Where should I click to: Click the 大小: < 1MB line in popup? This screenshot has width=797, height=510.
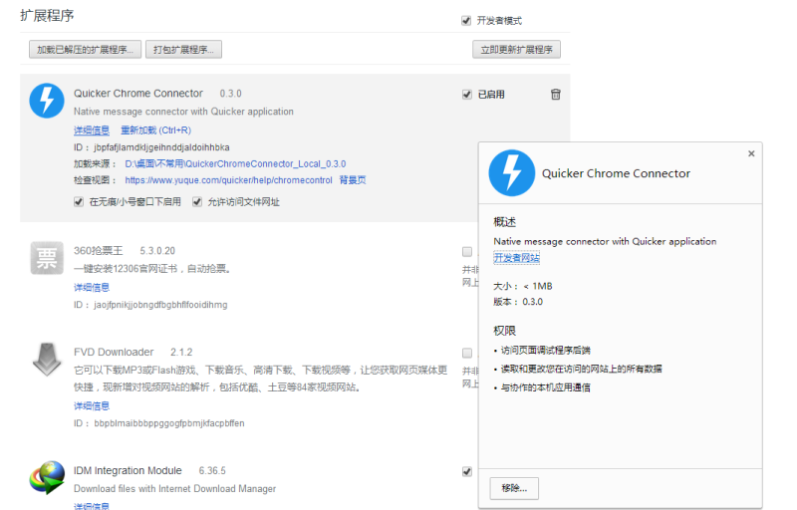pyautogui.click(x=522, y=287)
